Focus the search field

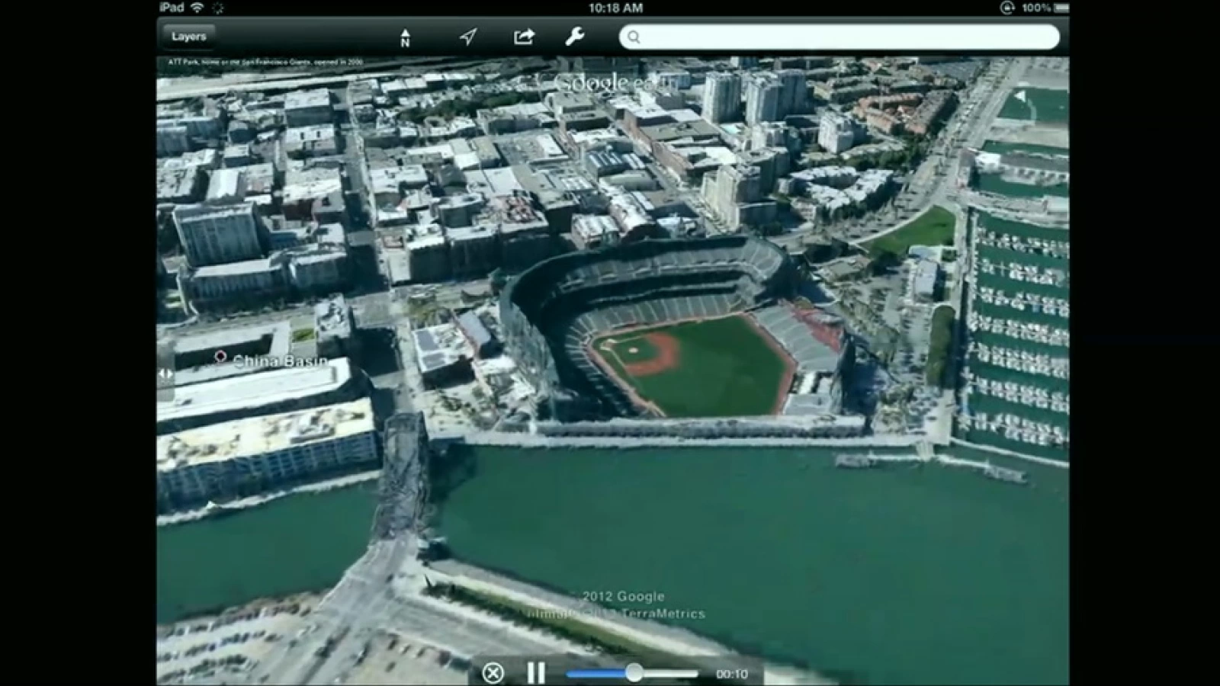tap(839, 37)
